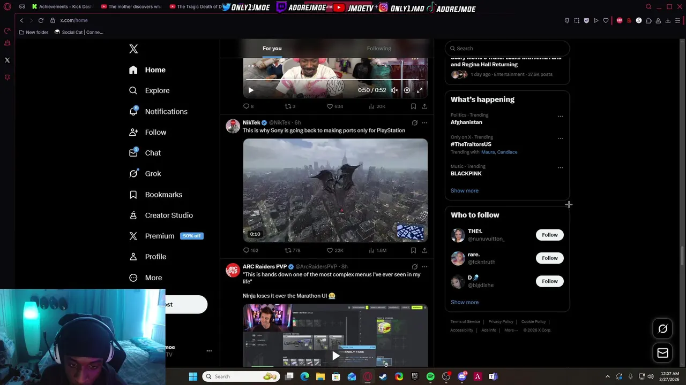The height and width of the screenshot is (385, 686).
Task: Like NikTek post with 22K likes
Action: pos(335,250)
